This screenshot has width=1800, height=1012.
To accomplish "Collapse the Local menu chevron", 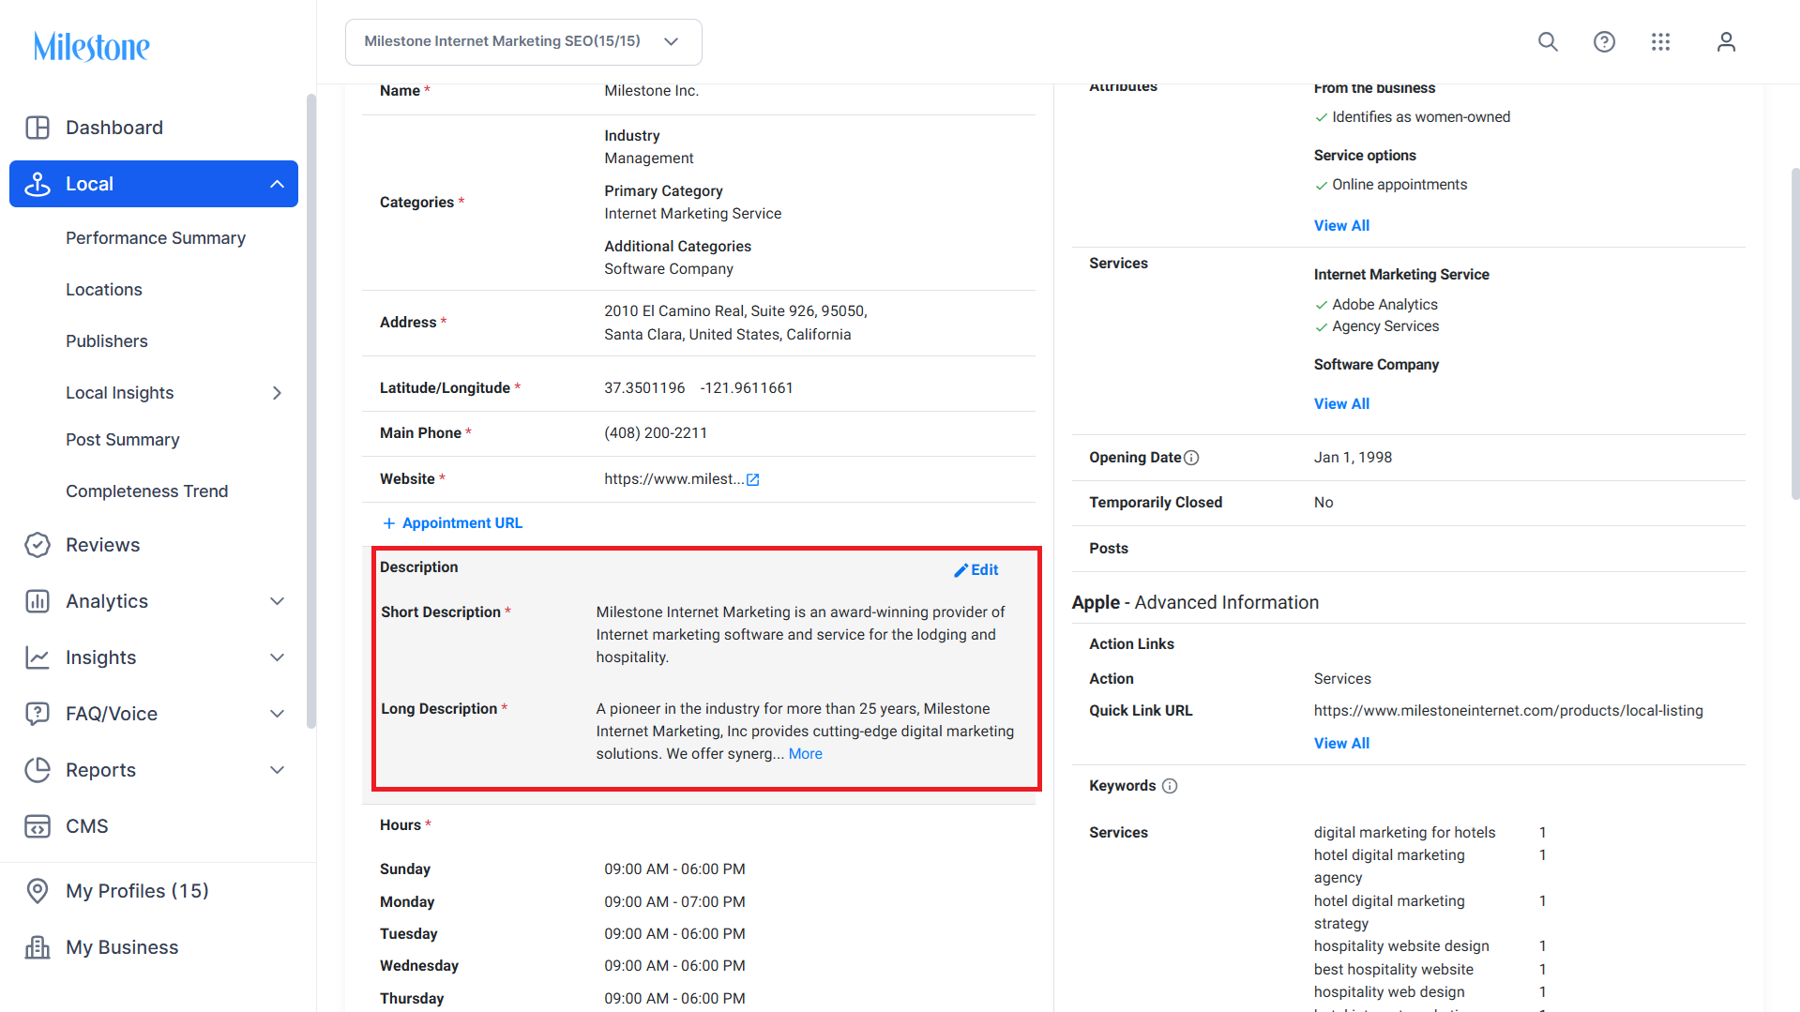I will 277,184.
